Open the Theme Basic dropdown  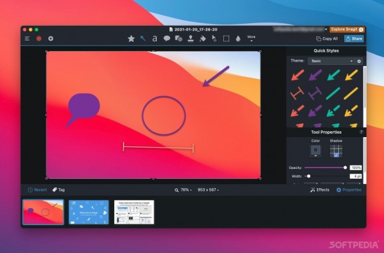pyautogui.click(x=331, y=61)
